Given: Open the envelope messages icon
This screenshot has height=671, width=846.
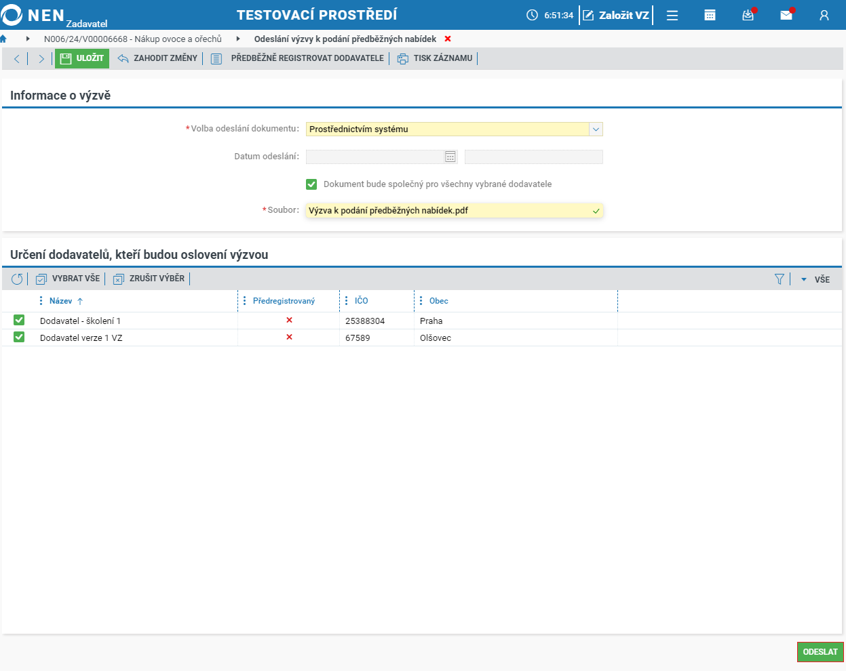Looking at the screenshot, I should coord(786,15).
